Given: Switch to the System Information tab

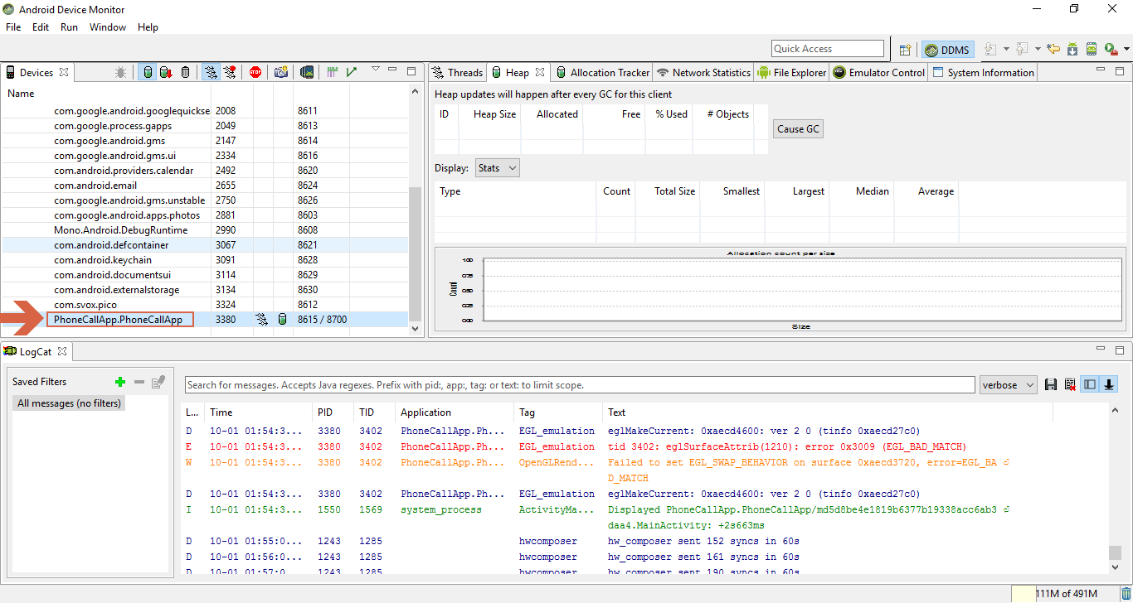Looking at the screenshot, I should pyautogui.click(x=984, y=73).
